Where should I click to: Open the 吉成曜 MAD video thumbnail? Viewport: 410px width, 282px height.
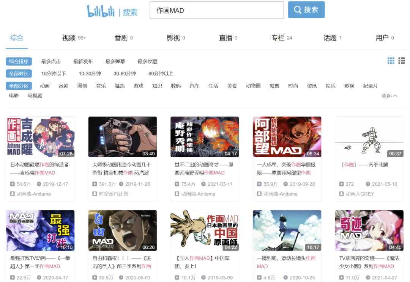click(x=40, y=137)
